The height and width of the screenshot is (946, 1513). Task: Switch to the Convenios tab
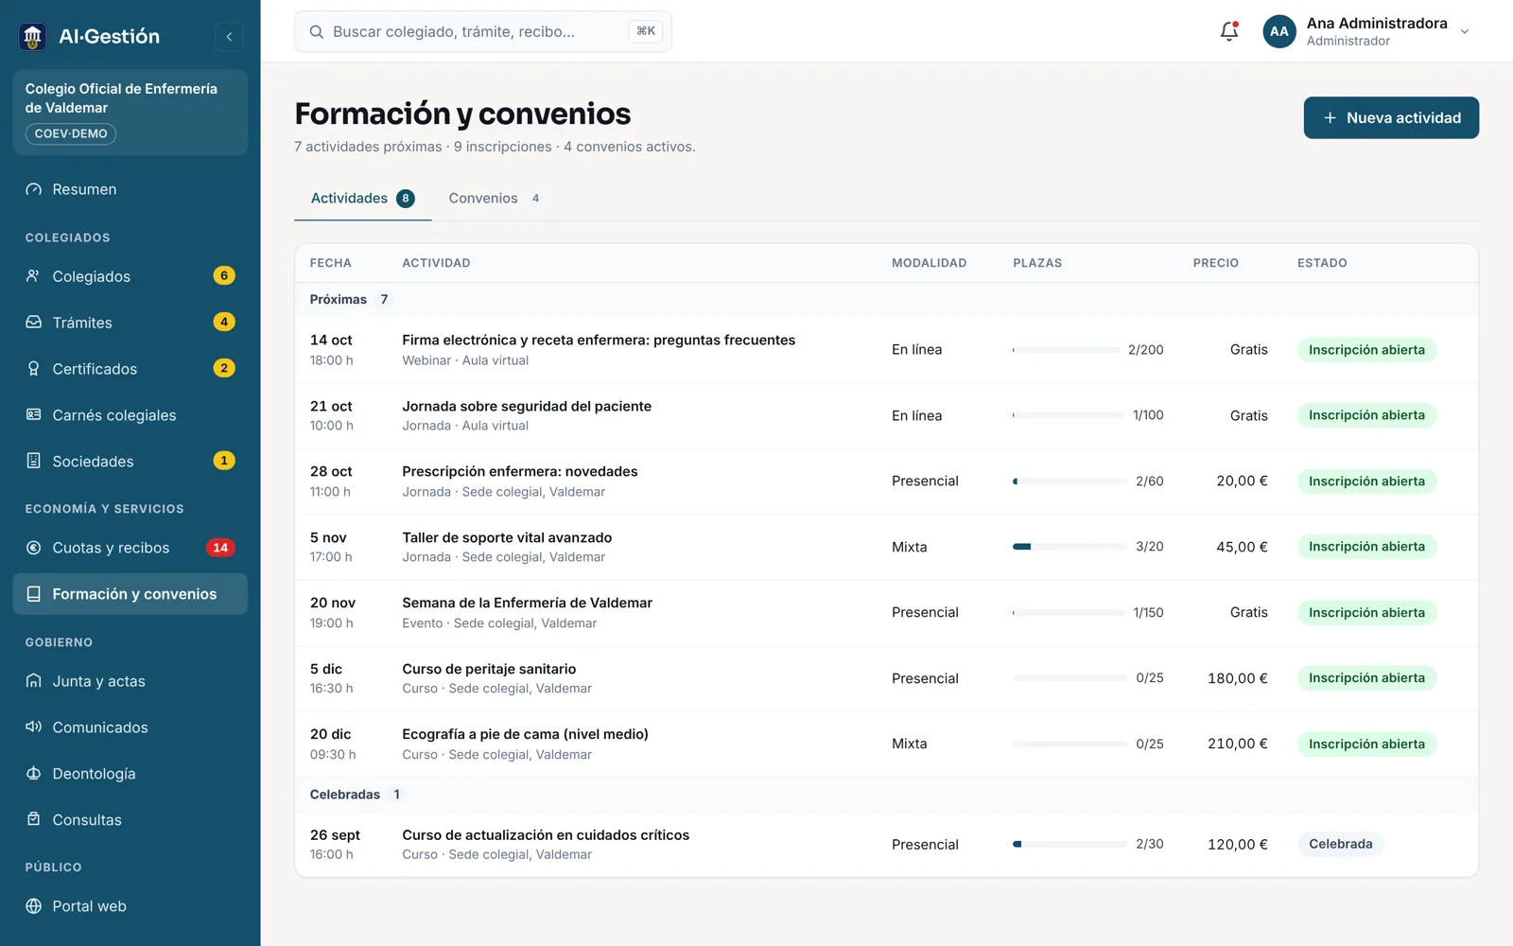[495, 199]
